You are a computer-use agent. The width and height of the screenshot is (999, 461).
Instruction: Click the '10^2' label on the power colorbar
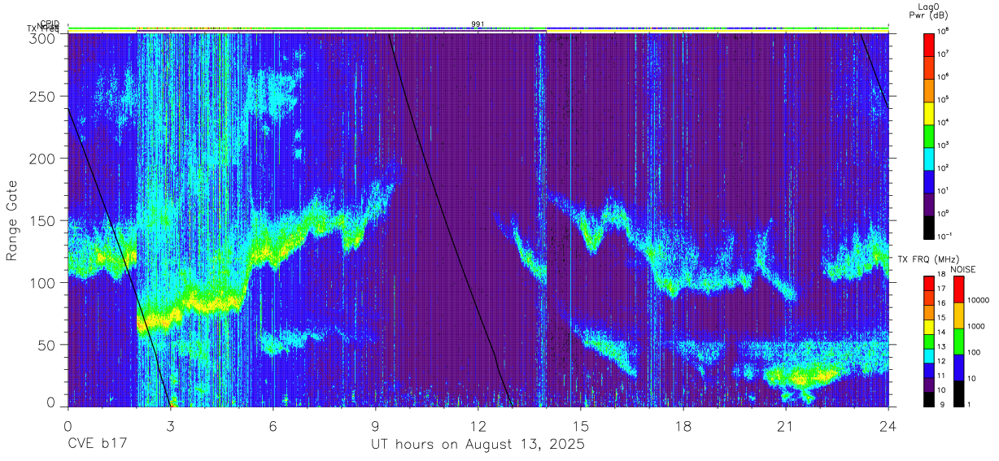click(941, 167)
